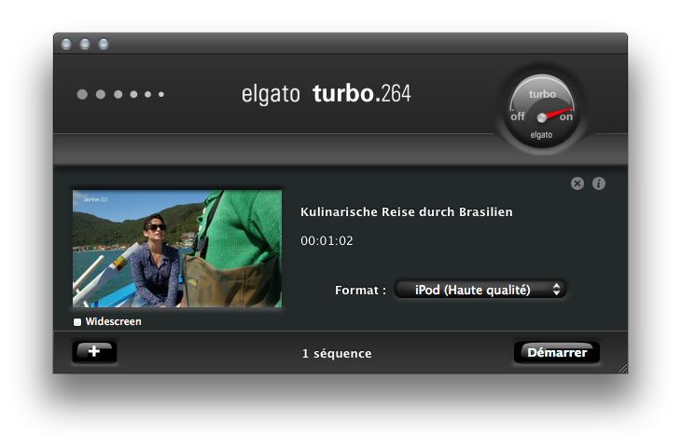Click the window resize grip corner
Viewport: 681px width, 447px height.
click(x=623, y=369)
